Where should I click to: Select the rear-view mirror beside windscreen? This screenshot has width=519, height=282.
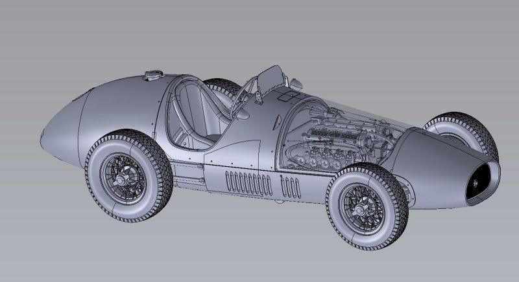coord(295,84)
